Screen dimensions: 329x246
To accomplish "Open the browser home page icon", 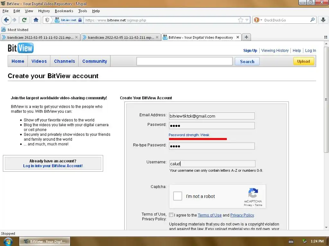I will tap(36, 20).
